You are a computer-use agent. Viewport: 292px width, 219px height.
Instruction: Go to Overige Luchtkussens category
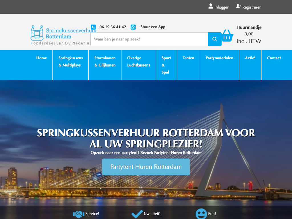pyautogui.click(x=139, y=62)
